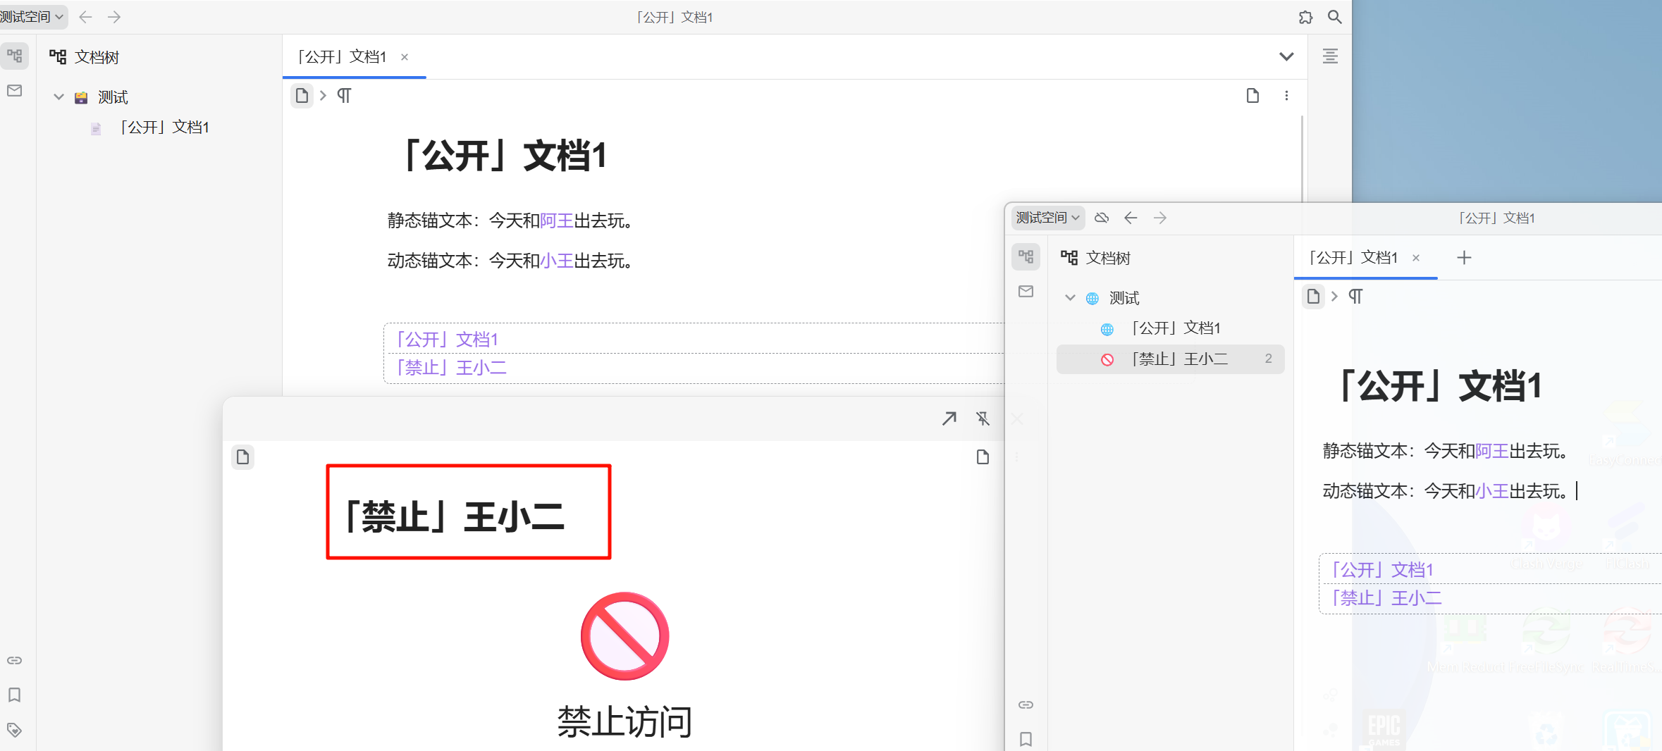Click the paragraph breadcrumb in right editor

pyautogui.click(x=1355, y=297)
